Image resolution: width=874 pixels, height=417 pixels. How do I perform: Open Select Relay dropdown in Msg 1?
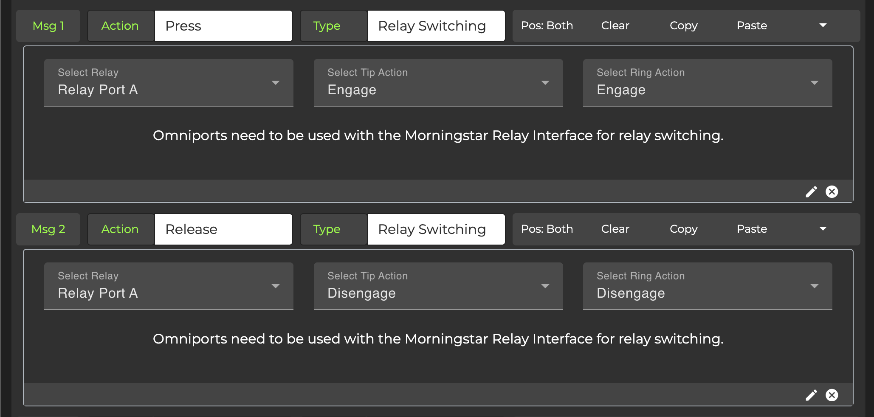point(169,83)
